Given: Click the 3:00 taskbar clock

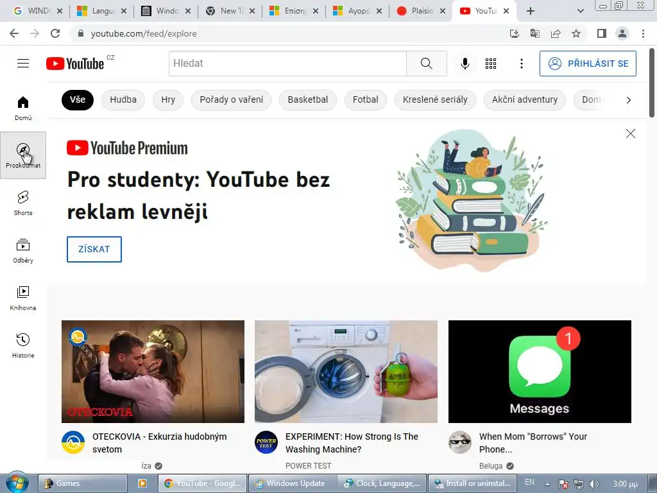Looking at the screenshot, I should point(625,484).
